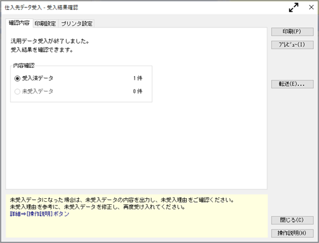
Task: Click the 受入結果を確認できます text
Action: point(42,50)
